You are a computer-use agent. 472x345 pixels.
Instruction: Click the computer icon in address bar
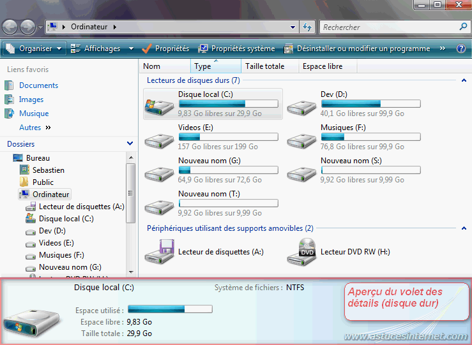(x=52, y=26)
